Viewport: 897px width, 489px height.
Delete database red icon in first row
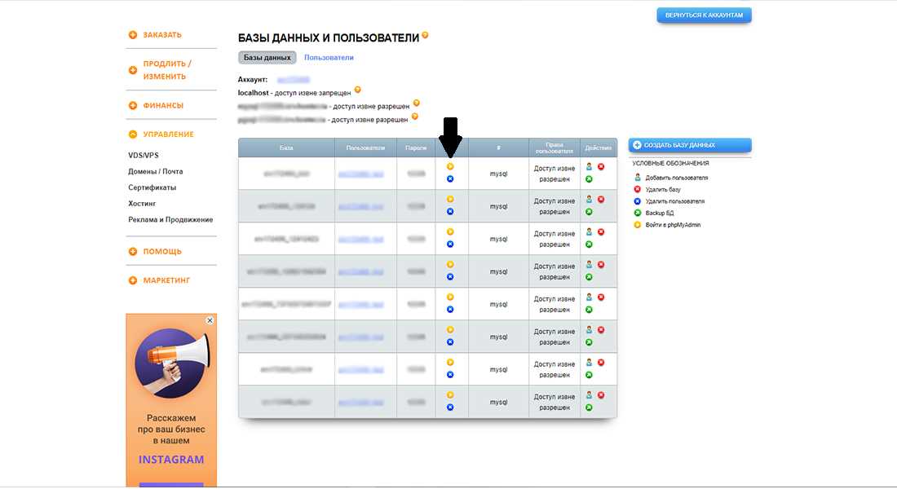click(x=601, y=166)
